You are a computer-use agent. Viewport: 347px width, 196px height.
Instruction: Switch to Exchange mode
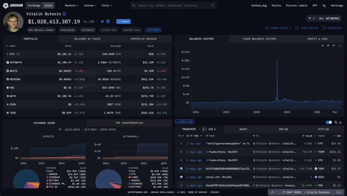(x=34, y=5)
